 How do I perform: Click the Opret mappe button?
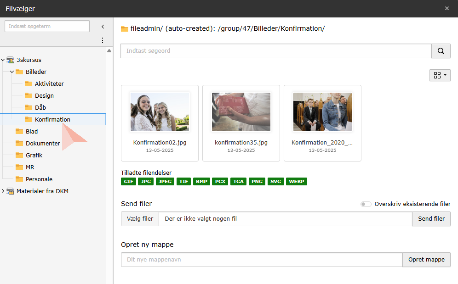pos(426,260)
